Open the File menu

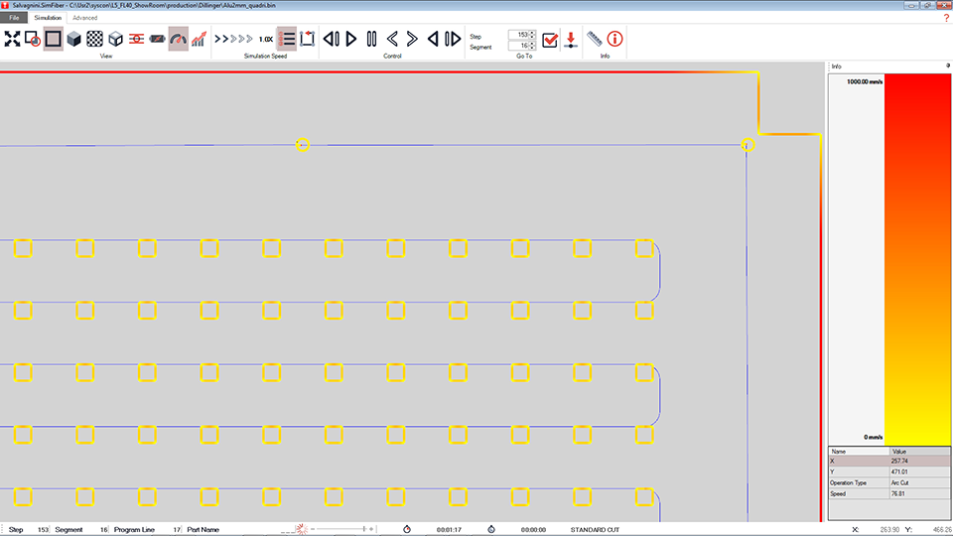click(x=14, y=18)
